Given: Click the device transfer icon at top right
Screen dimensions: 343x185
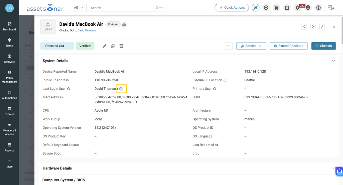Looking at the screenshot, I should pos(331,8).
